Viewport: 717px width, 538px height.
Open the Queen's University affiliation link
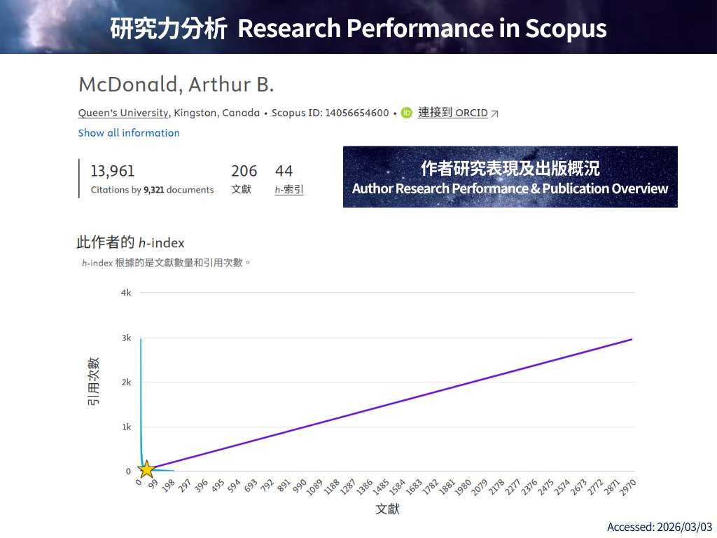click(123, 113)
